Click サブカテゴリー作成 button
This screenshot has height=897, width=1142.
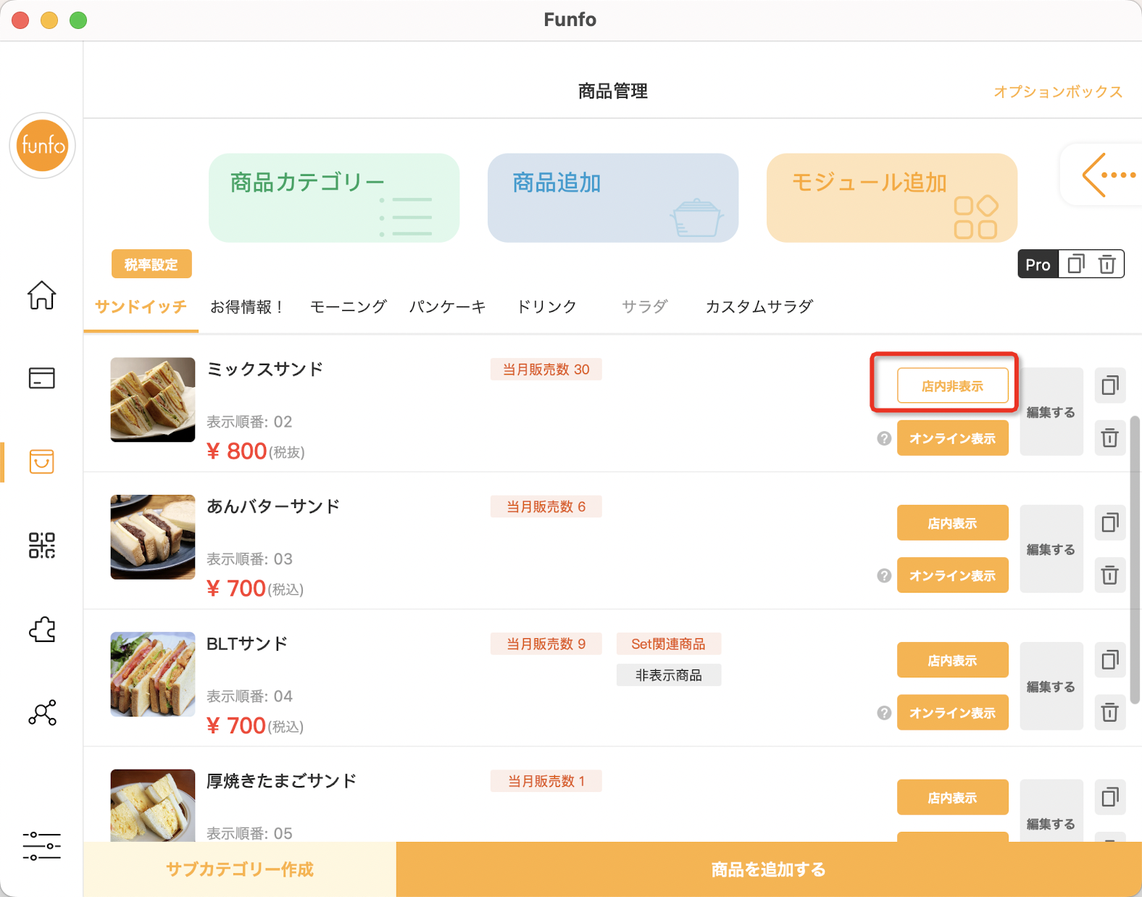click(x=240, y=869)
